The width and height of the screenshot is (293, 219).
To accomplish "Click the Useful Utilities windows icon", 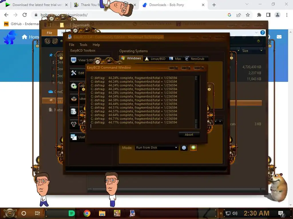I will point(74,137).
